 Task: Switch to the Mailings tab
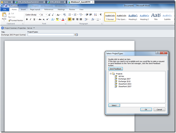pyautogui.click(x=61, y=10)
